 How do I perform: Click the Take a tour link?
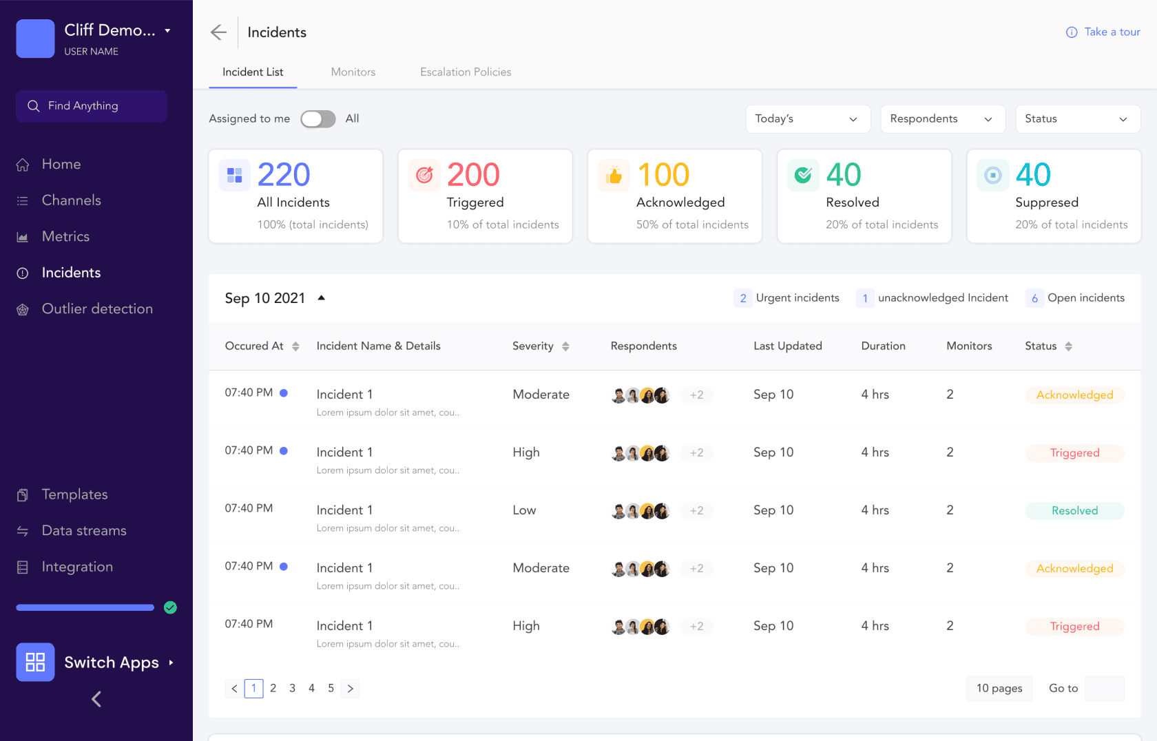click(x=1112, y=32)
